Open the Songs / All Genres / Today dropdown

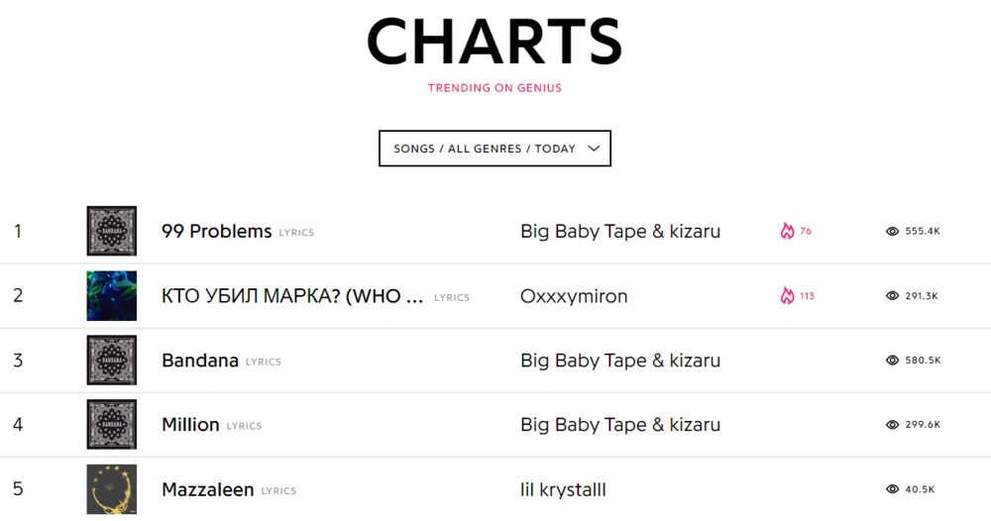coord(495,149)
